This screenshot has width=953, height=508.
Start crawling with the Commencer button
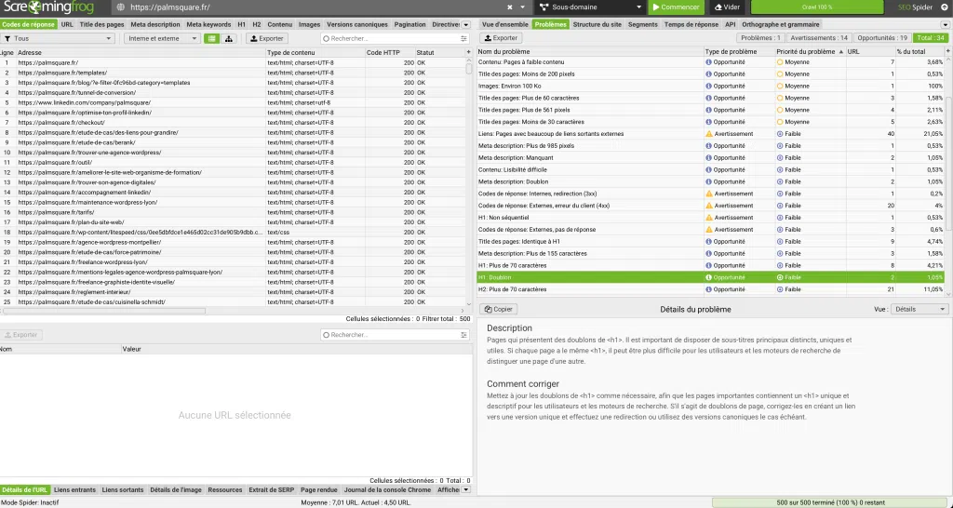(x=676, y=7)
